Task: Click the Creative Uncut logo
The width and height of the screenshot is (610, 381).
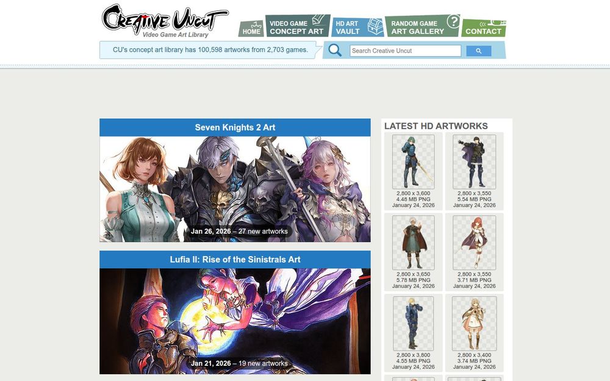Action: [x=165, y=21]
